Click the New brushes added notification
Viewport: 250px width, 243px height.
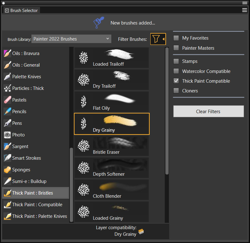tap(133, 23)
